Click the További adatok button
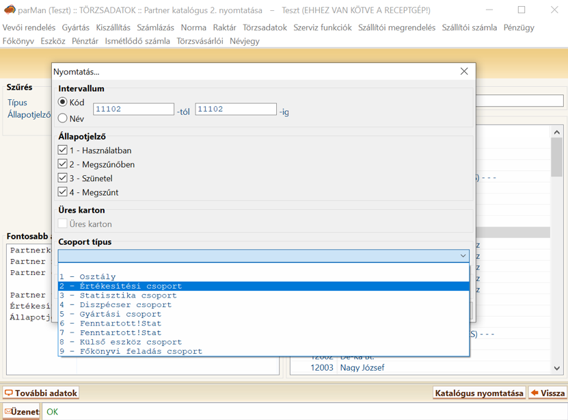568x420 pixels. (x=41, y=393)
